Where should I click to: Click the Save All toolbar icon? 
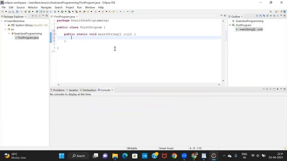coord(13,12)
